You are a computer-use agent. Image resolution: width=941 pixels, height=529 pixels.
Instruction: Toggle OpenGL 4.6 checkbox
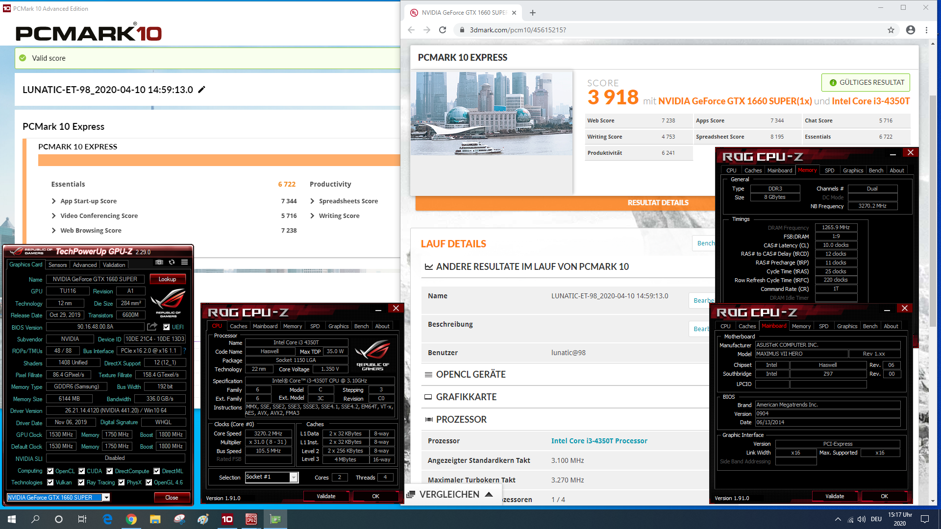[149, 482]
